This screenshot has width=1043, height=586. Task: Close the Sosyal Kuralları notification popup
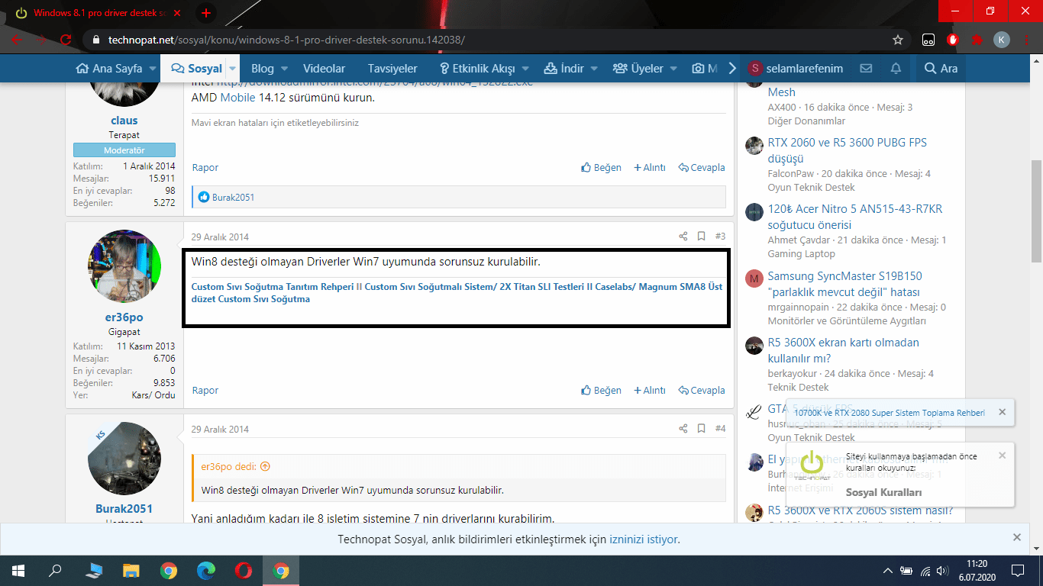point(1002,456)
